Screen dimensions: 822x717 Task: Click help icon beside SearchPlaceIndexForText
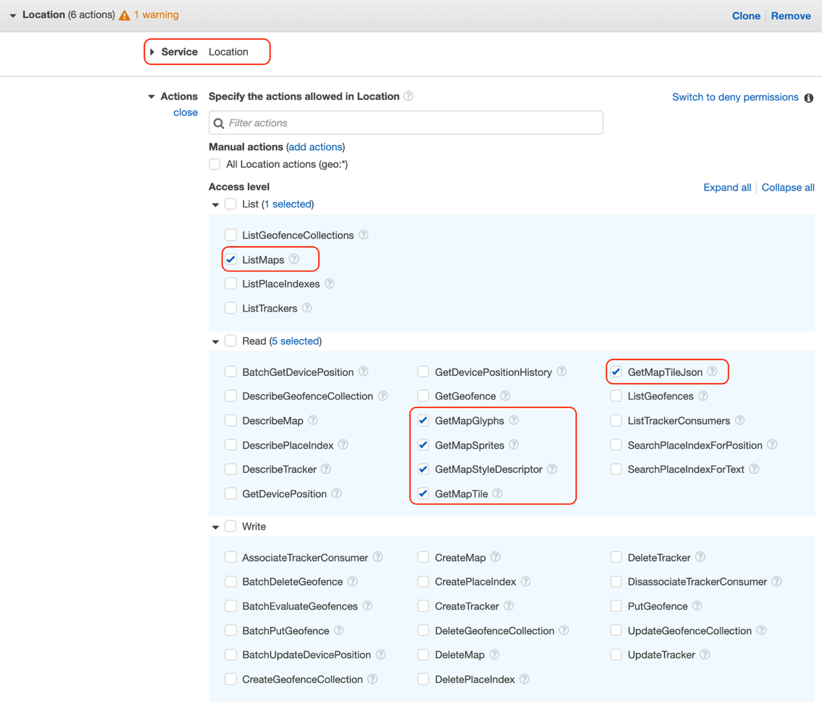click(x=754, y=469)
